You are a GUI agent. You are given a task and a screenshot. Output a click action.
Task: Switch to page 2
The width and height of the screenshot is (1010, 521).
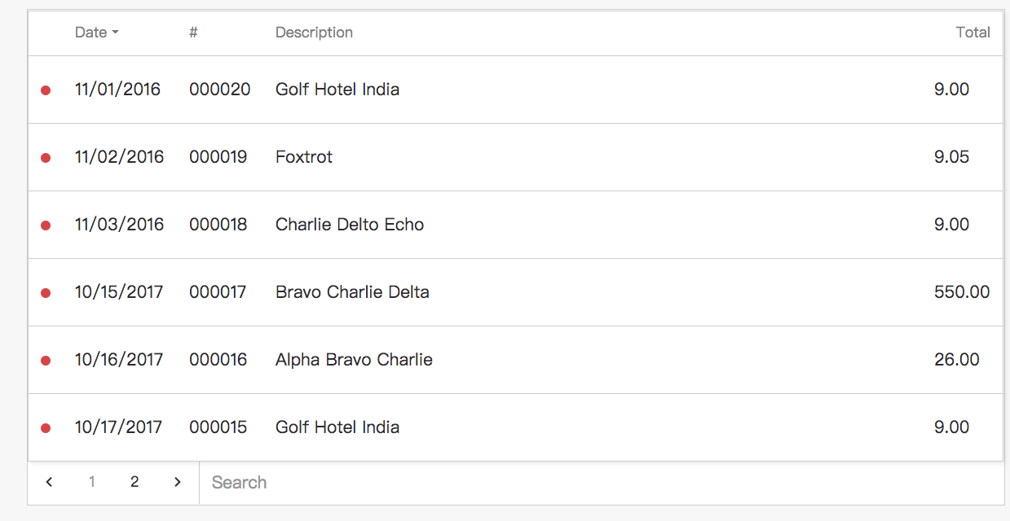click(x=135, y=482)
